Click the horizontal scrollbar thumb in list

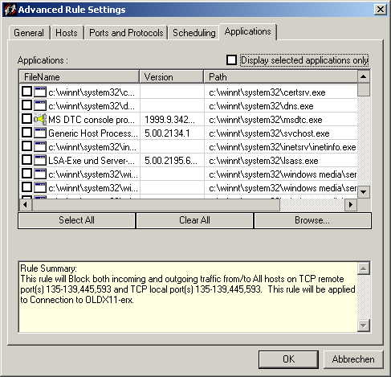tap(156, 205)
